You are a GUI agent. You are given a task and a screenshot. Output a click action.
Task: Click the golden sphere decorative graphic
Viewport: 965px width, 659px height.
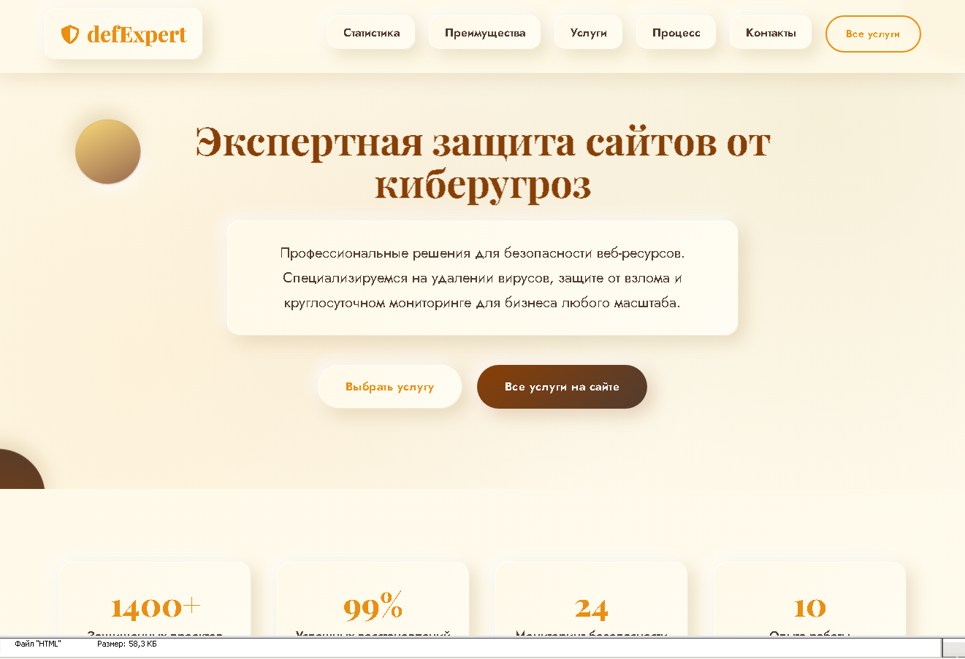pyautogui.click(x=107, y=151)
